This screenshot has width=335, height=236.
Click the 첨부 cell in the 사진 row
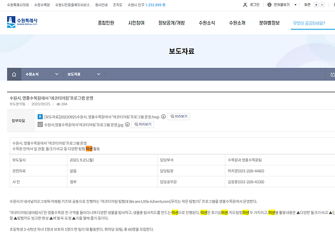(x=112, y=182)
